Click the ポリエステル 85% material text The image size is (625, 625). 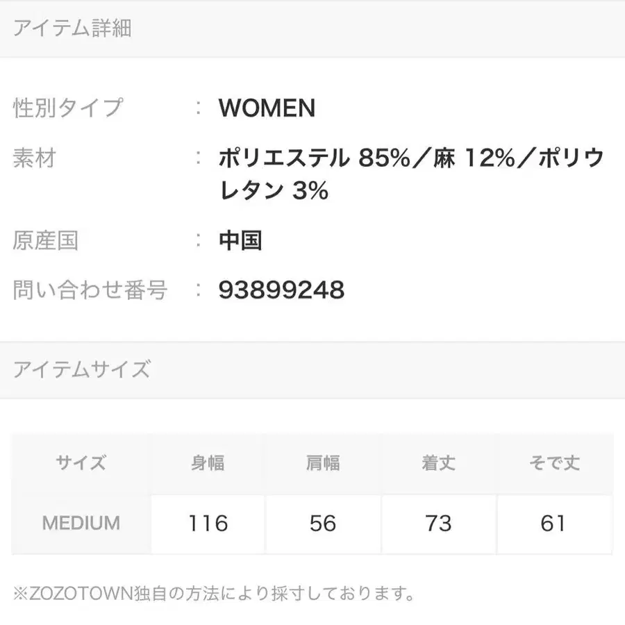[x=301, y=159]
